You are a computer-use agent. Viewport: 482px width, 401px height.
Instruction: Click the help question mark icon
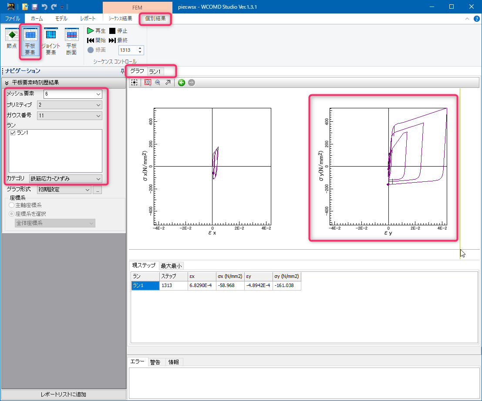(x=476, y=19)
